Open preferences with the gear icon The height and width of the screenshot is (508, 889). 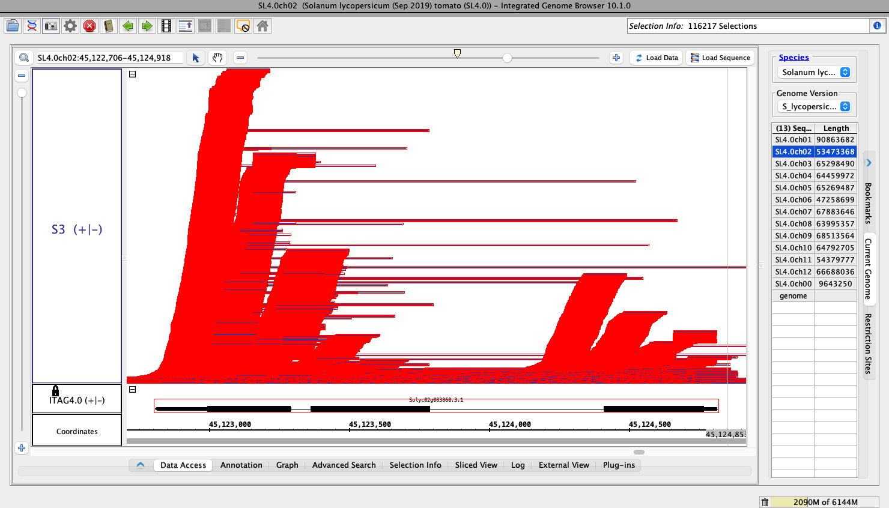pos(70,26)
